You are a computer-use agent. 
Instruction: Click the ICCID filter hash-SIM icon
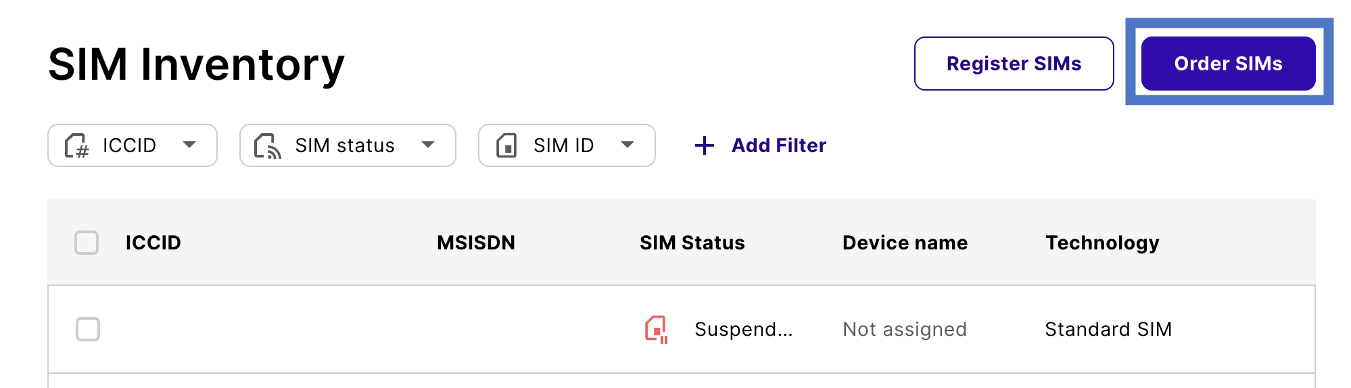pos(77,145)
